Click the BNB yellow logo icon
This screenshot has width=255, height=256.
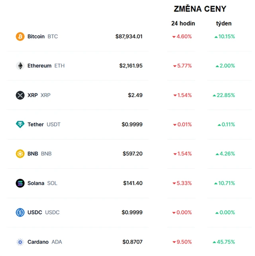pyautogui.click(x=20, y=154)
